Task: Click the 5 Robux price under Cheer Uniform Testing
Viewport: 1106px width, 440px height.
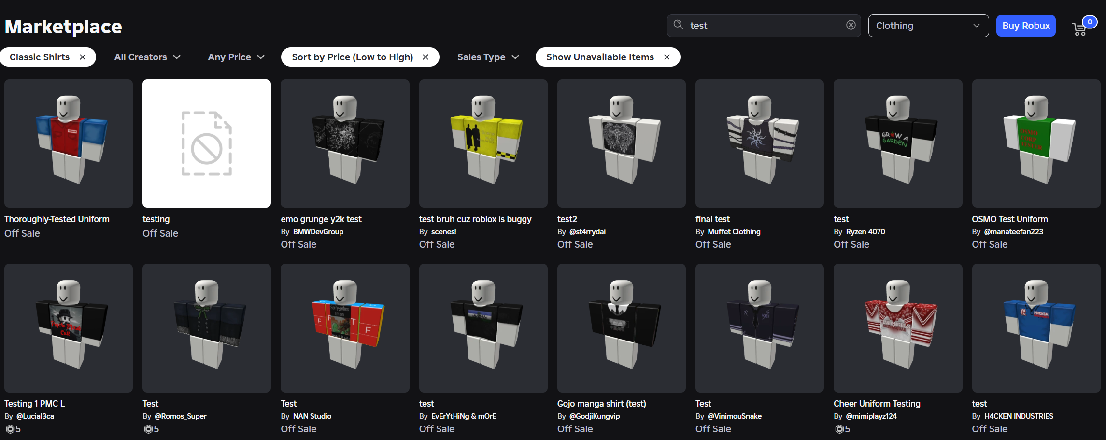Action: coord(843,429)
